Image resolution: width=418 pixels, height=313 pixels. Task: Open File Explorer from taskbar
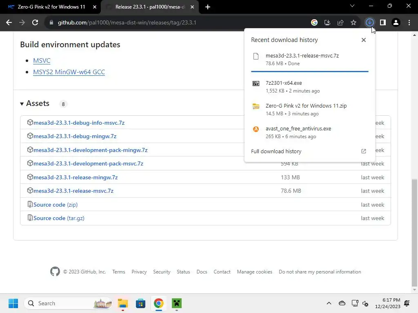pos(123,303)
